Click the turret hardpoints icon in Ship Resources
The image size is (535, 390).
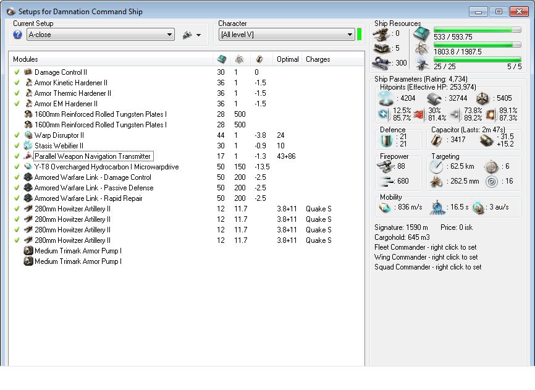pos(381,34)
